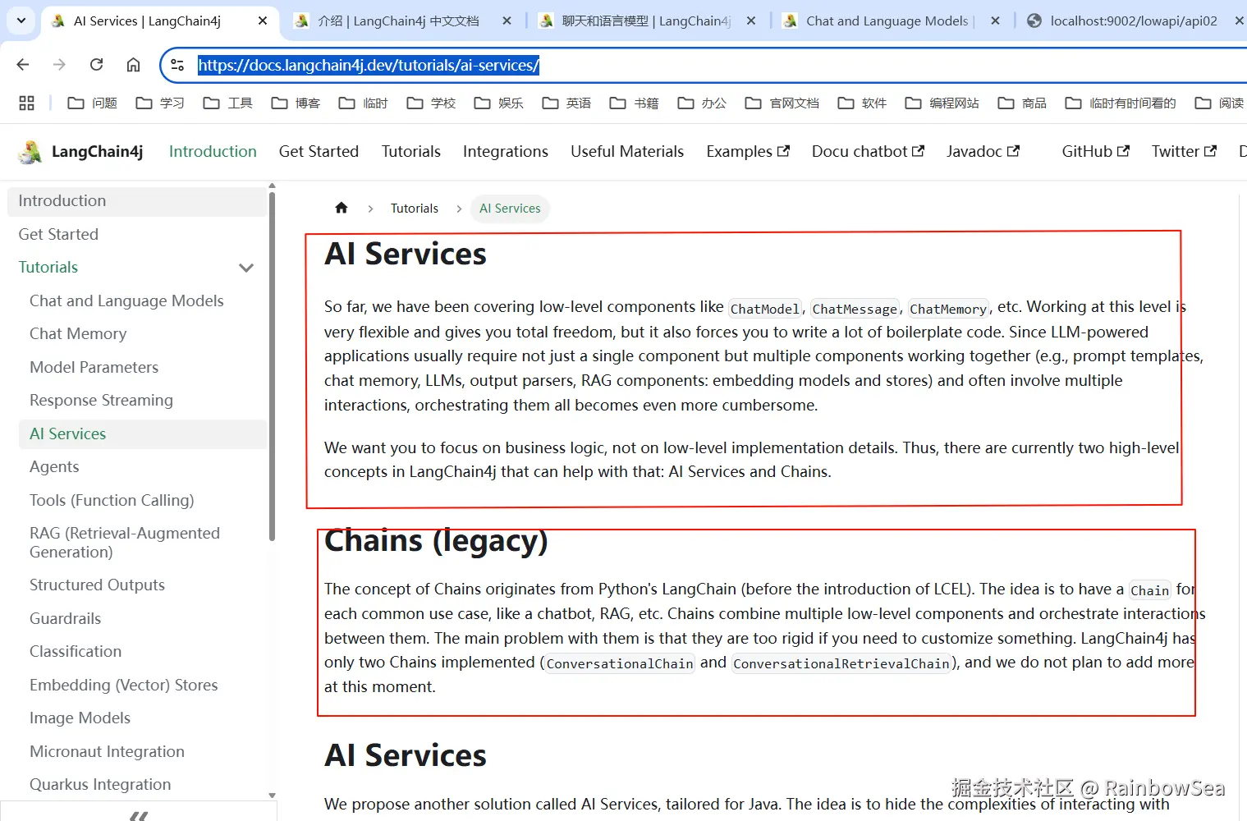This screenshot has width=1247, height=821.
Task: Open the Javadoc external link
Action: click(983, 151)
